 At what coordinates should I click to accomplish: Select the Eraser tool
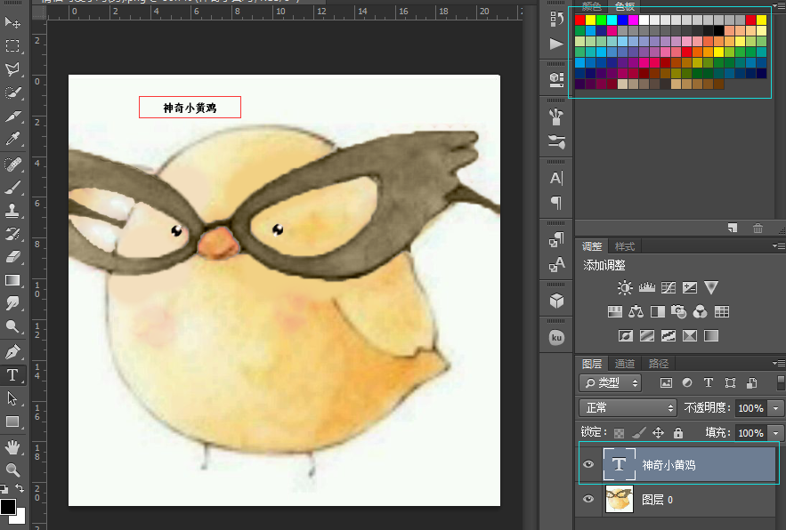tap(12, 257)
